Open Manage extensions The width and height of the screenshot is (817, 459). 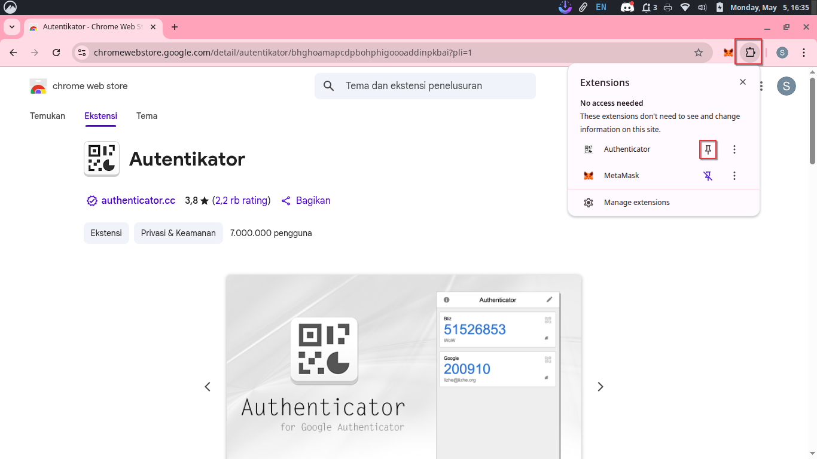point(664,203)
